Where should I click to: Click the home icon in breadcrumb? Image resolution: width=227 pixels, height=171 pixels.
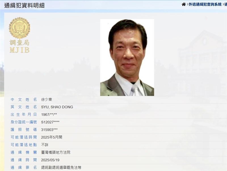pyautogui.click(x=184, y=4)
